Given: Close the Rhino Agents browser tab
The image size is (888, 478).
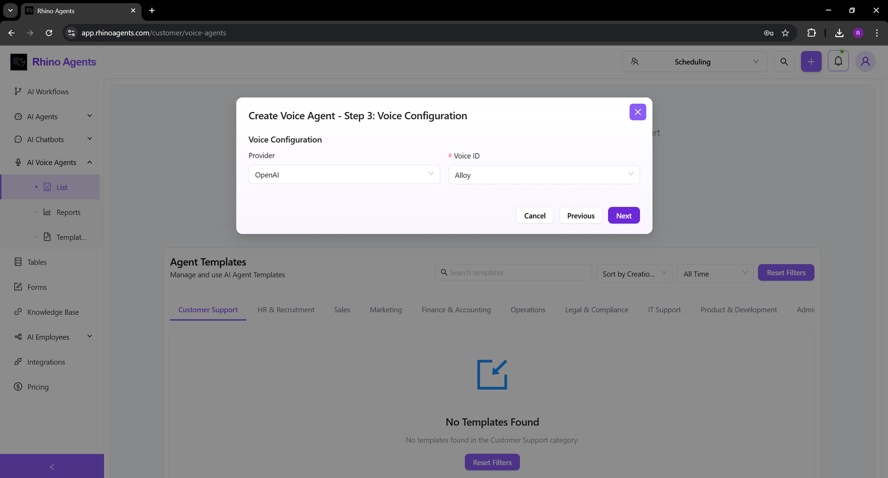Looking at the screenshot, I should point(133,11).
